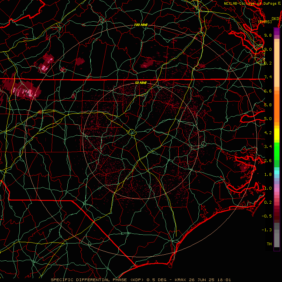Screen dimensions: 282x282
Task: Select the 4.2 scale value
Action: coord(268,133)
